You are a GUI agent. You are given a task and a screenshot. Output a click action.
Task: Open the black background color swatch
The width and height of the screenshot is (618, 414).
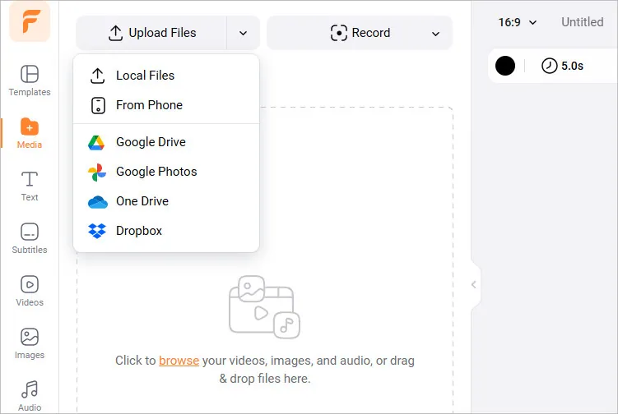(505, 66)
